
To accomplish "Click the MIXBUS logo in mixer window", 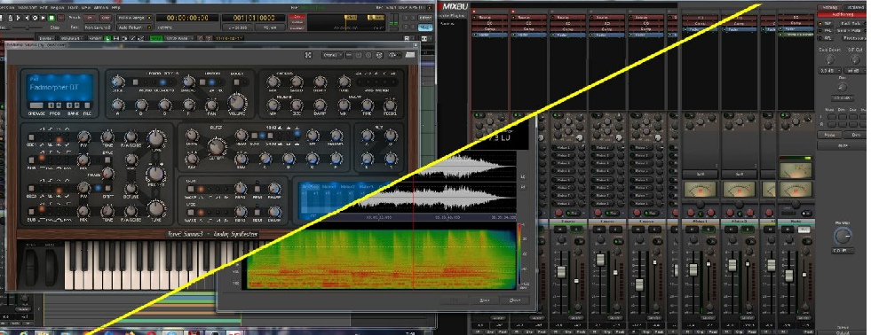I will [455, 7].
